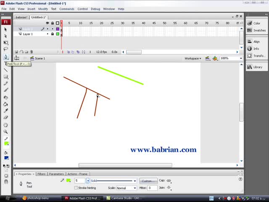Open toolbox blue fill color swatch
Viewport: 269px width, 202px height.
[6, 158]
